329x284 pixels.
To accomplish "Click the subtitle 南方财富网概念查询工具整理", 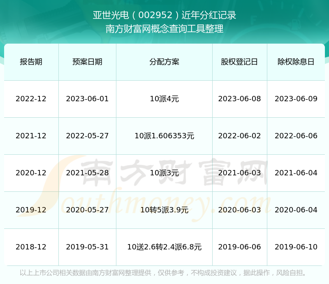I will point(164,29).
